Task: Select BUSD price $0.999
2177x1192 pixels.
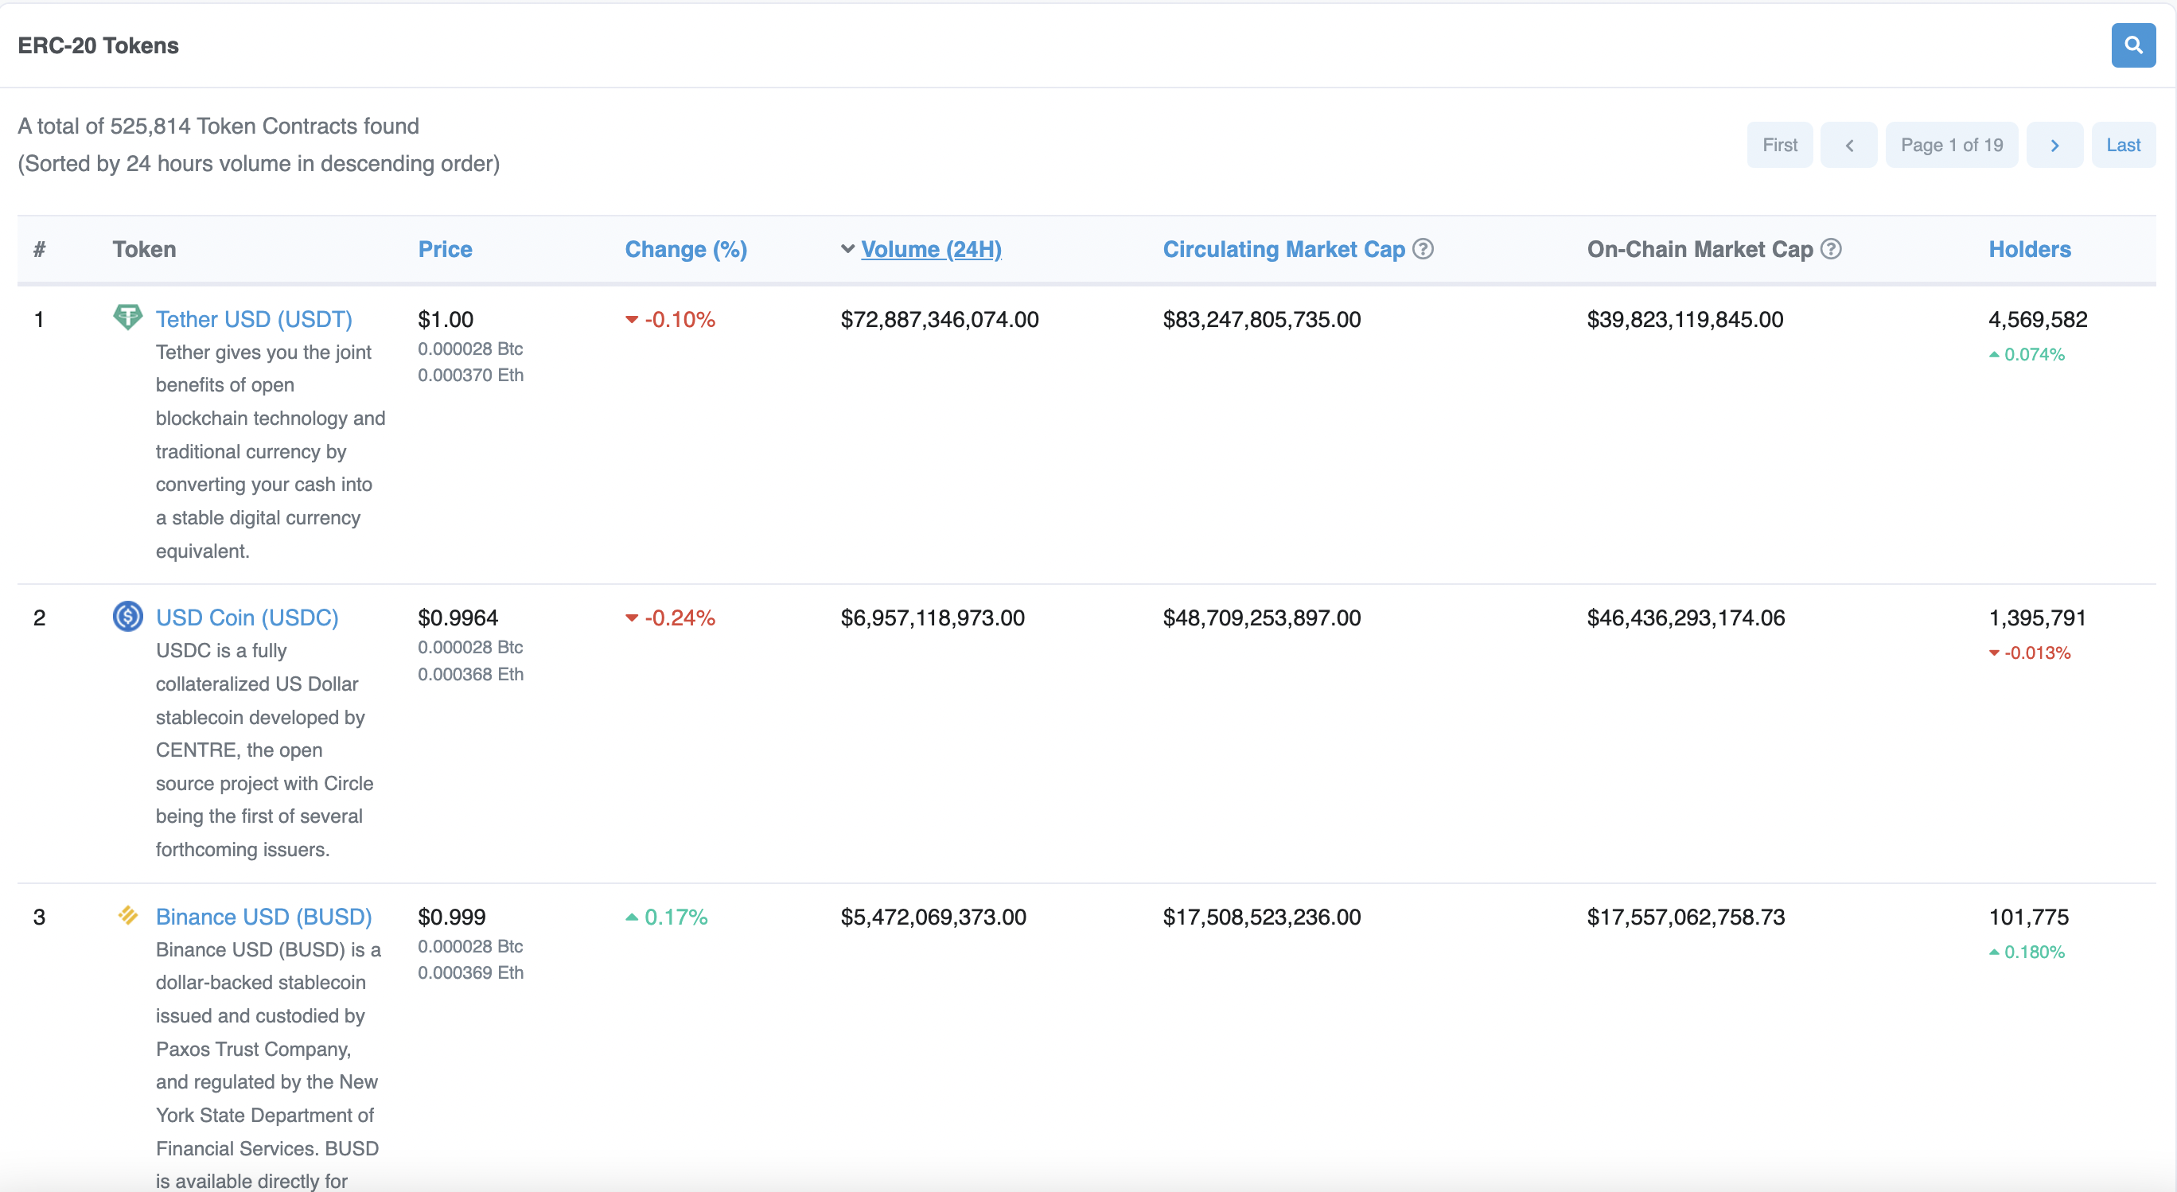Action: [451, 917]
